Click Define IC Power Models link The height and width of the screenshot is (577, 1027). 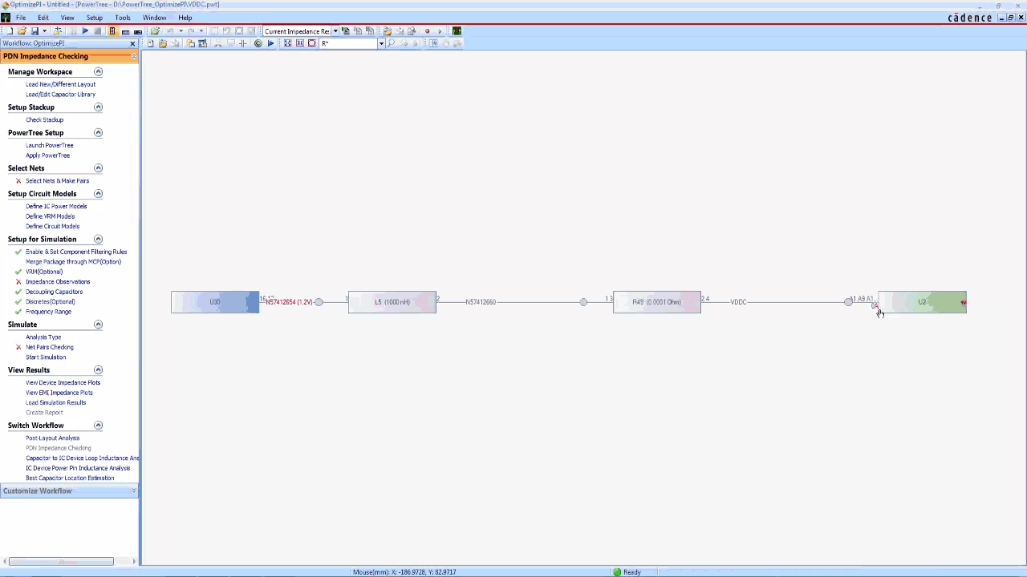coord(56,207)
